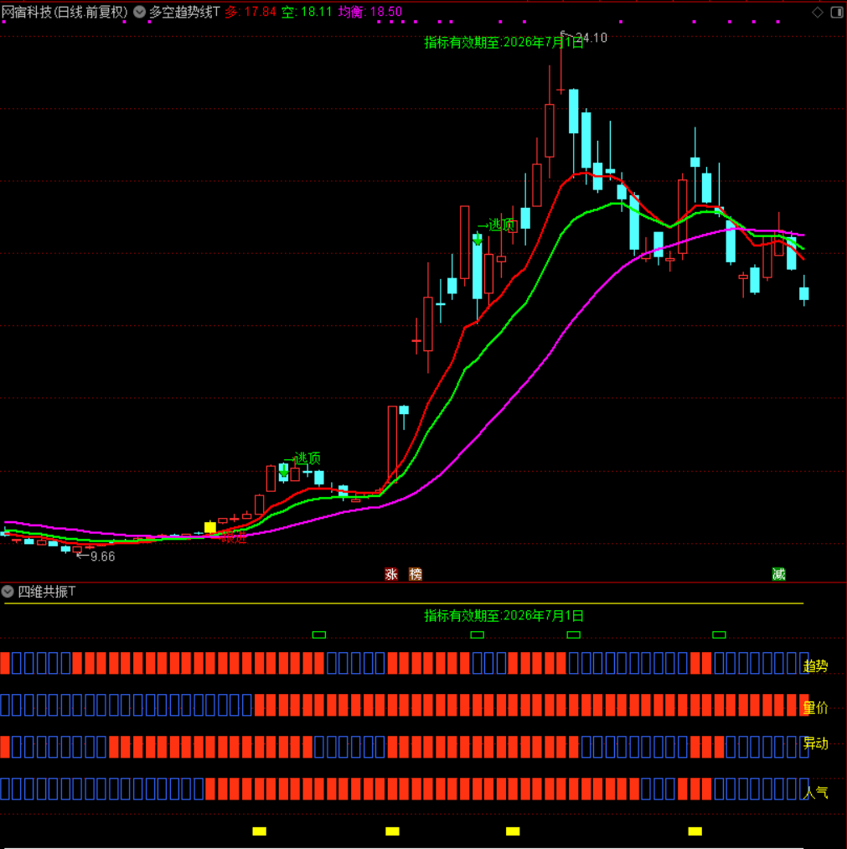Click the 网宿科技 stock title label
847x849 pixels.
click(x=65, y=12)
